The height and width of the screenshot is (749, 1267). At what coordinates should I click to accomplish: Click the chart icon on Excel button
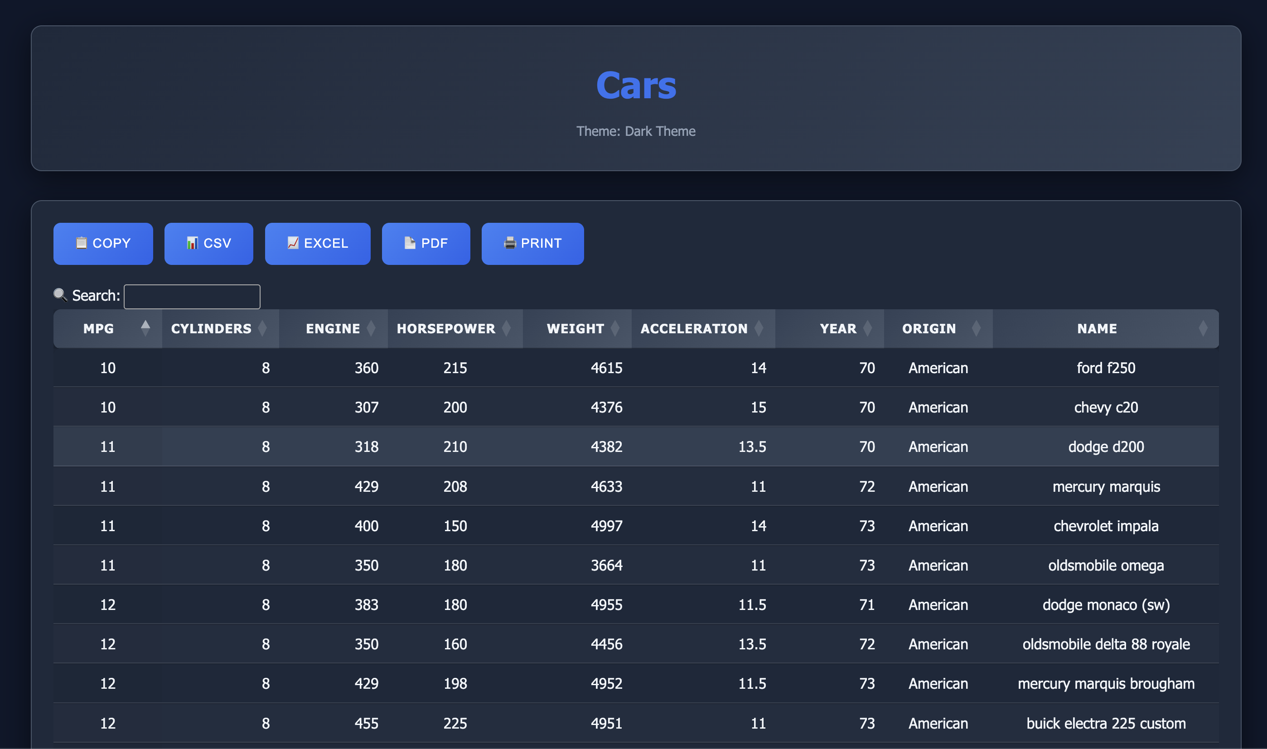(x=292, y=243)
